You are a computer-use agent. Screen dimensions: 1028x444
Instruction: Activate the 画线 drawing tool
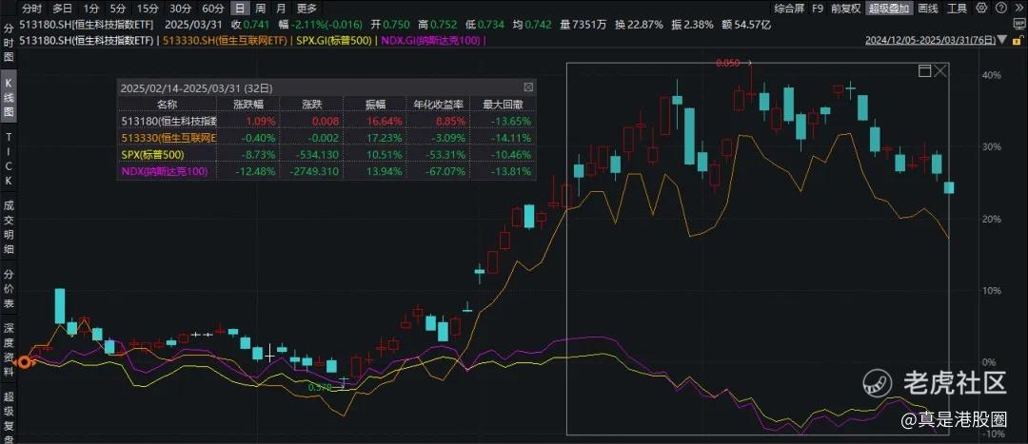point(928,9)
